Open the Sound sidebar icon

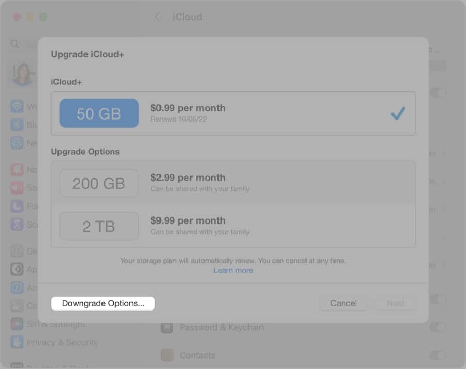coord(17,188)
